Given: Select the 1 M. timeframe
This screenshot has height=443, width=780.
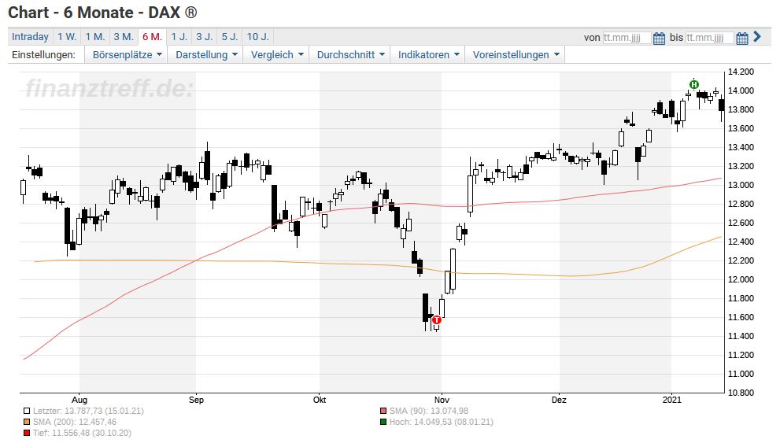Looking at the screenshot, I should (94, 37).
